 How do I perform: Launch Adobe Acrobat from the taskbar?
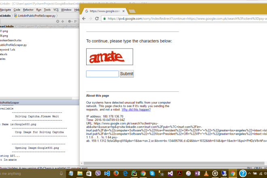(179, 174)
